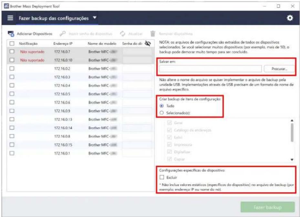Open the settings gear icon
The width and height of the screenshot is (300, 217).
(x=290, y=18)
